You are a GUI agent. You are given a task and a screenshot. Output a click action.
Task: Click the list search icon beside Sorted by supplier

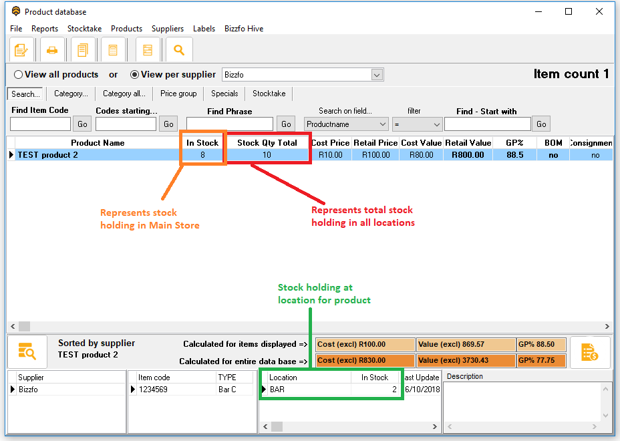(27, 351)
